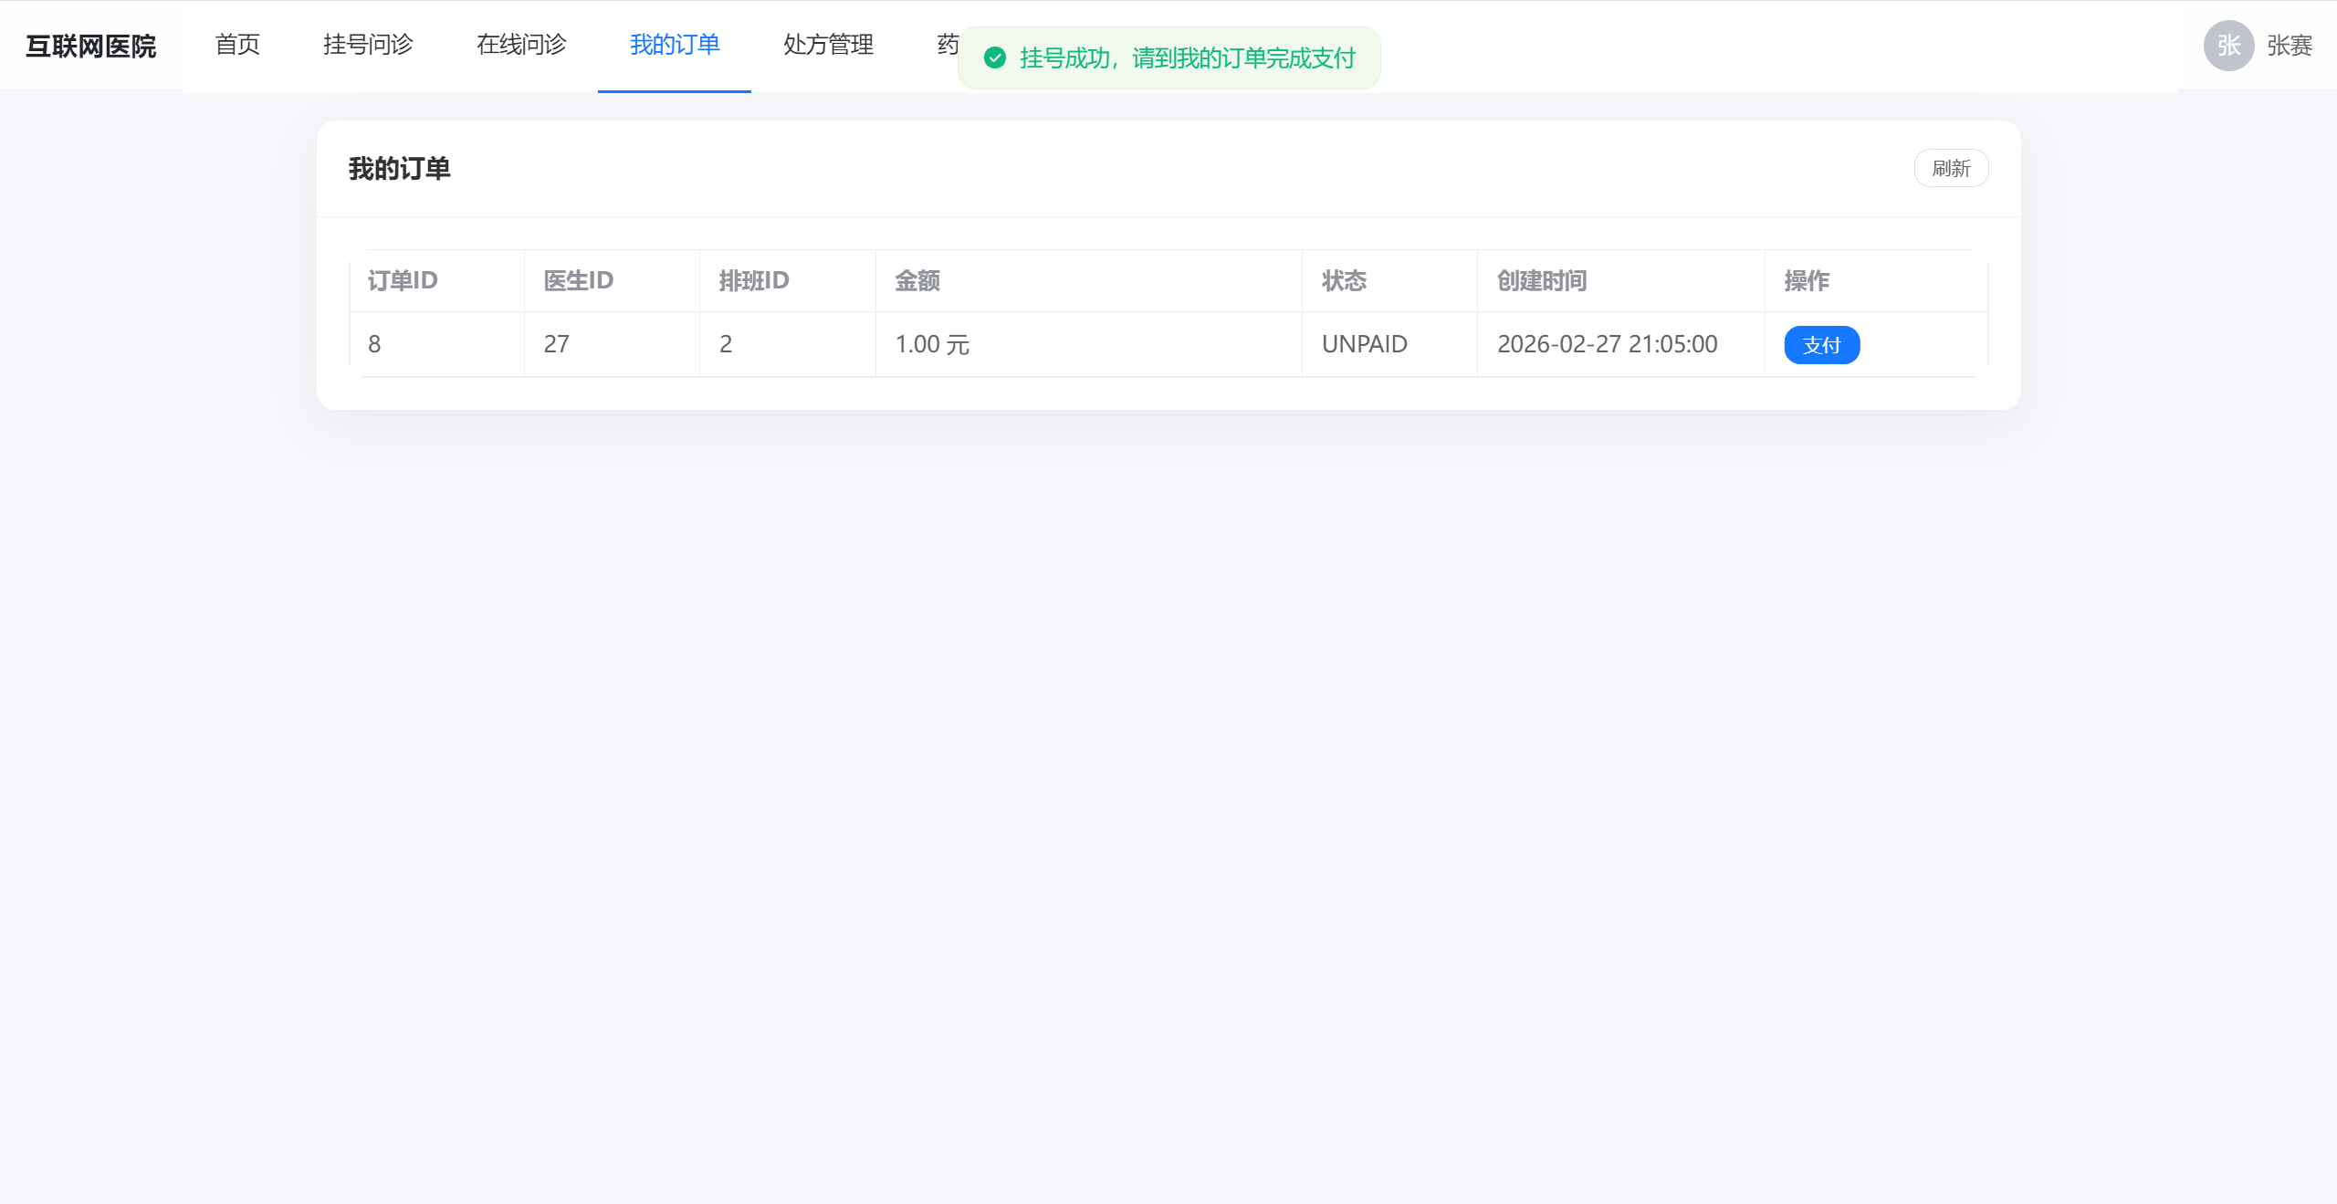Click the partially hidden 药 menu item
The image size is (2337, 1204).
click(x=947, y=45)
